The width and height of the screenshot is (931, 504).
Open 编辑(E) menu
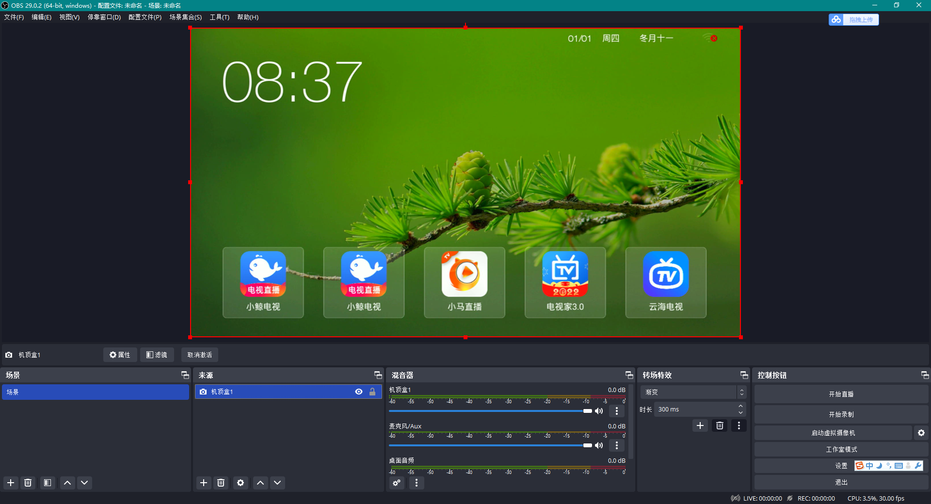pyautogui.click(x=42, y=17)
